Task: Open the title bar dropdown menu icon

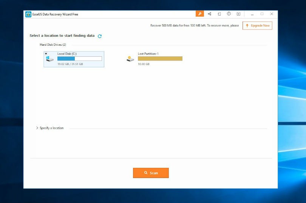Action: pos(238,14)
